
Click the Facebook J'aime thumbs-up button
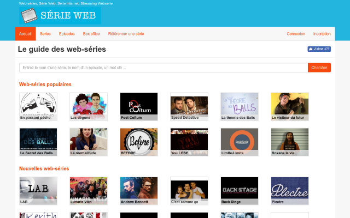tap(319, 49)
